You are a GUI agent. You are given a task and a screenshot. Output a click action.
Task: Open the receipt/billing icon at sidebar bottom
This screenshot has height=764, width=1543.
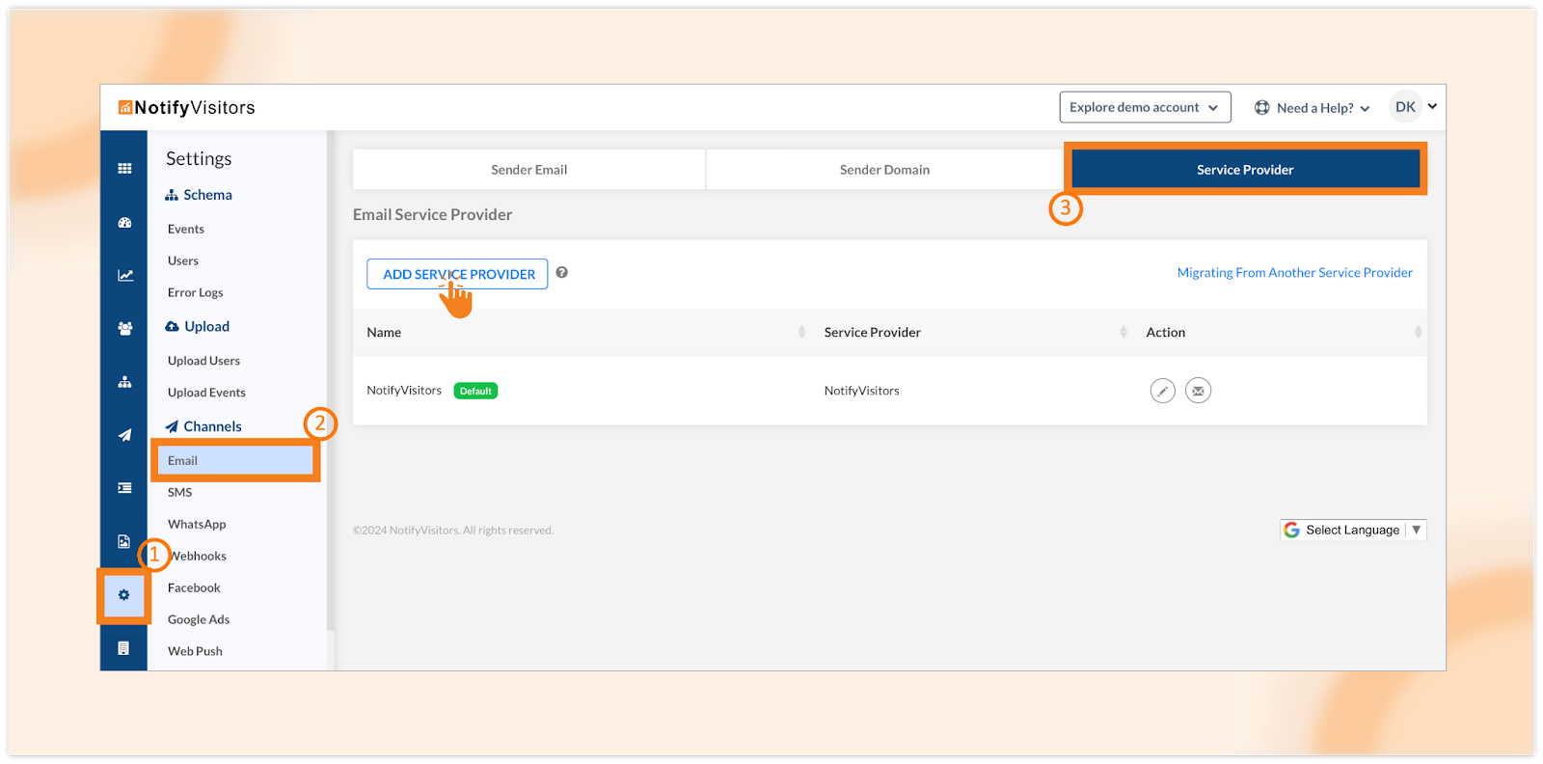(x=123, y=648)
